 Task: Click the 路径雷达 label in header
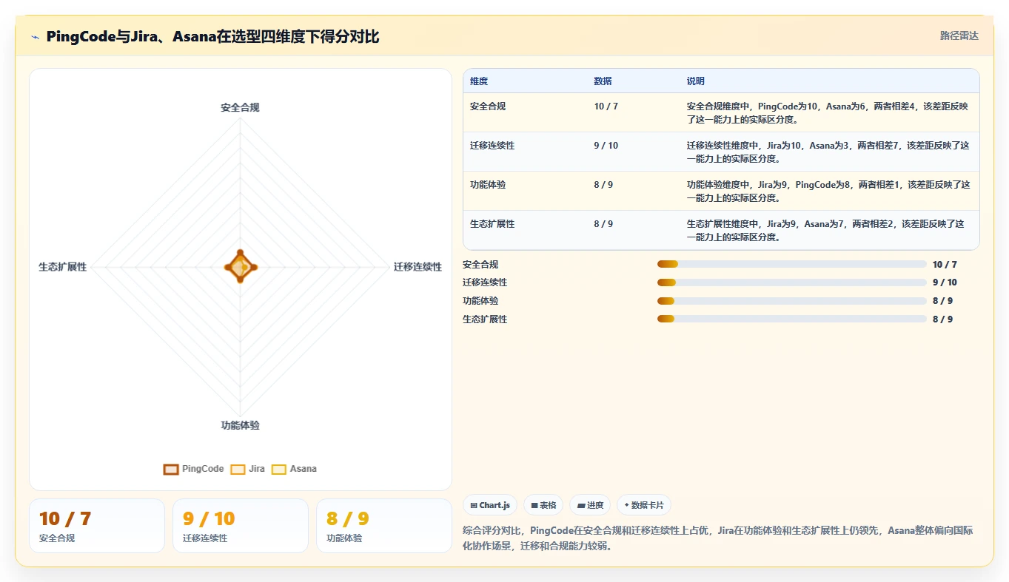[x=959, y=35]
